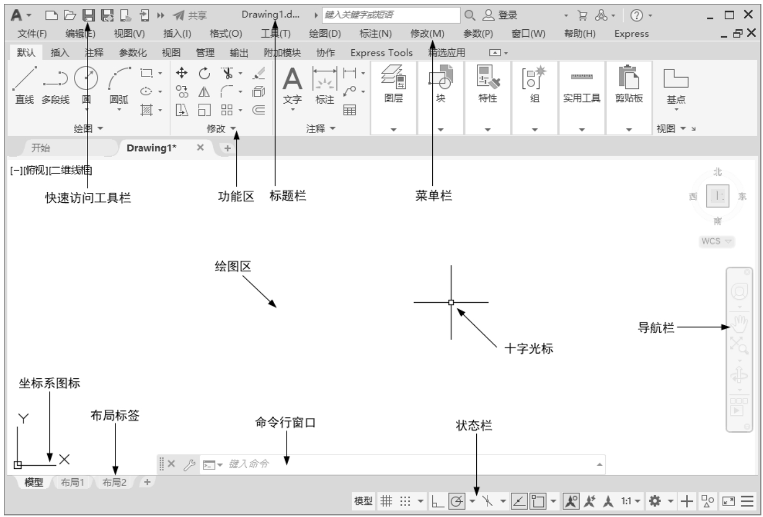The height and width of the screenshot is (517, 763).
Task: Click the Text (文字) annotation tool
Action: pos(292,85)
